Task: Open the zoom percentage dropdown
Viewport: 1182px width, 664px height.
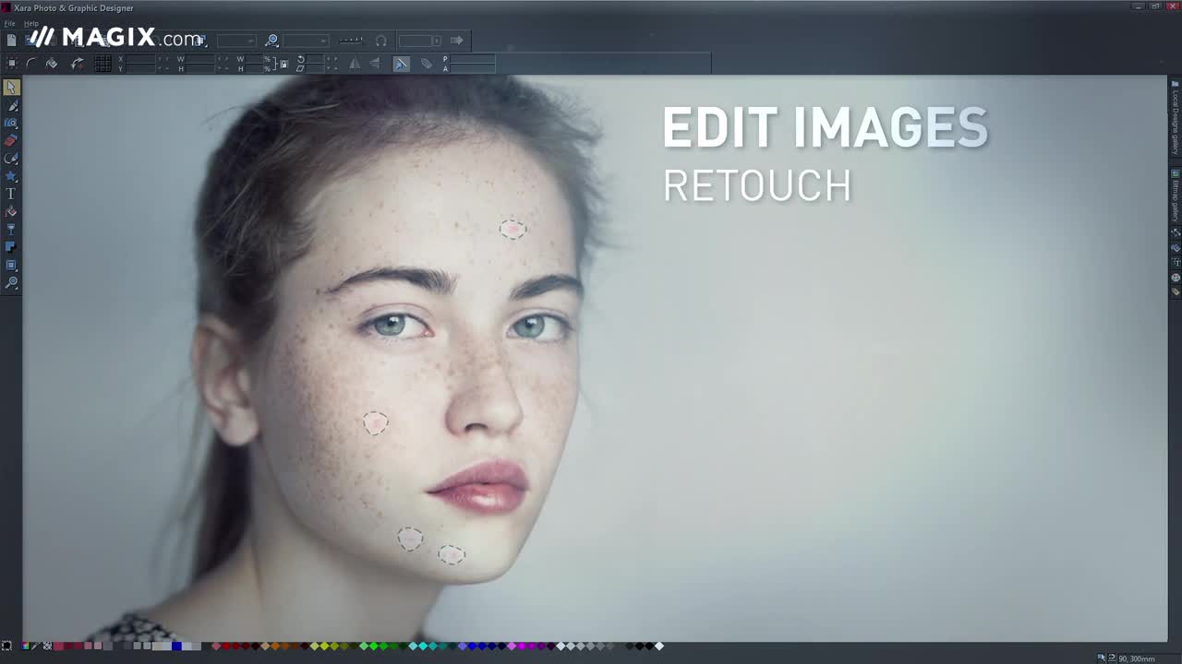Action: [x=322, y=41]
